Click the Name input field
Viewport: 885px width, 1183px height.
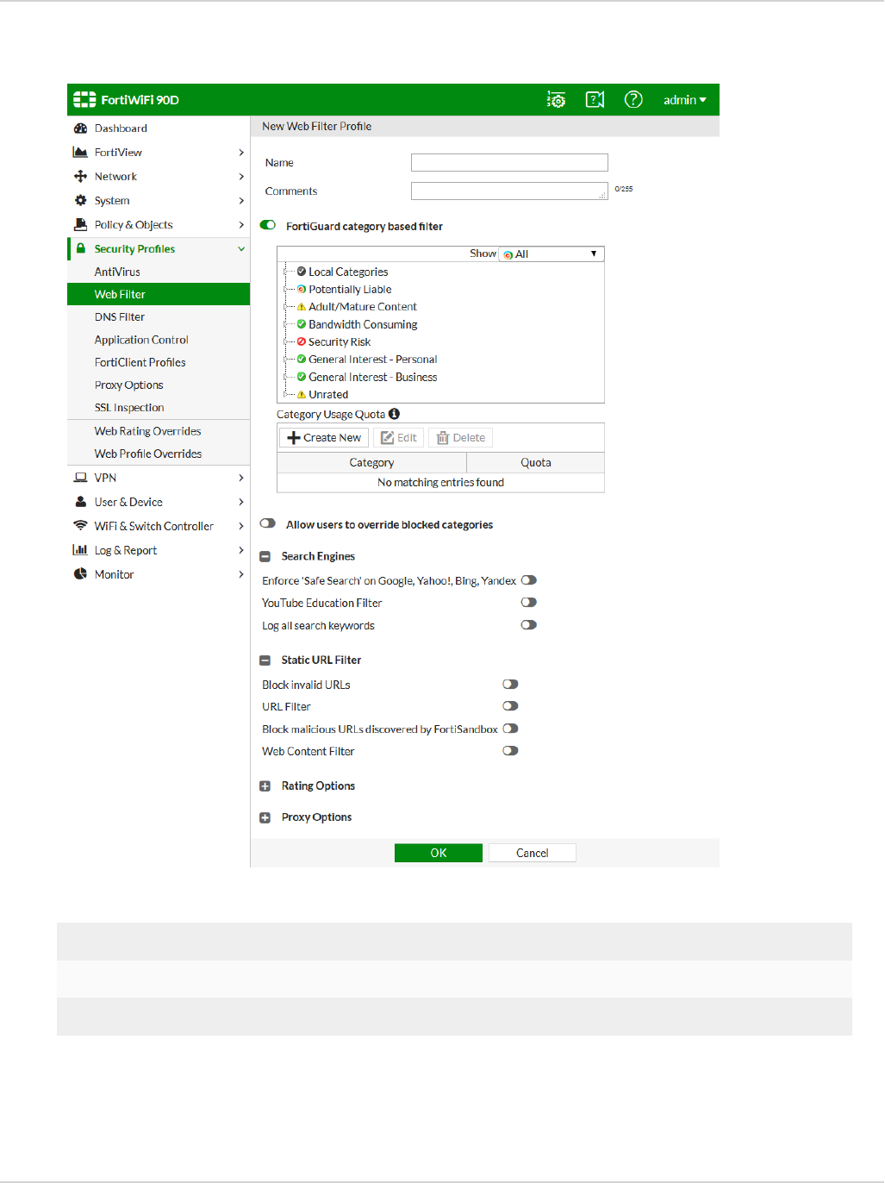(x=509, y=162)
